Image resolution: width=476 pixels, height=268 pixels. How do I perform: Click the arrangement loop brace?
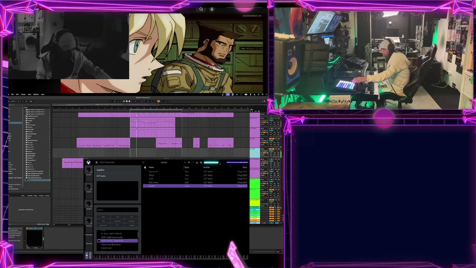[x=156, y=110]
